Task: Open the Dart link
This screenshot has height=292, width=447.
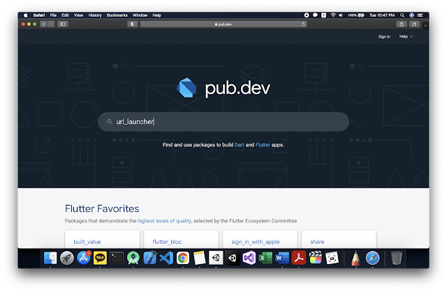Action: pos(239,145)
